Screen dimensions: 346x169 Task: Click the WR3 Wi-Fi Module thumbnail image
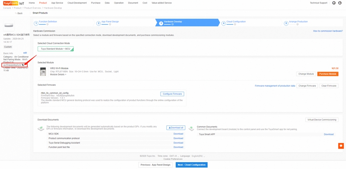pos(43,72)
